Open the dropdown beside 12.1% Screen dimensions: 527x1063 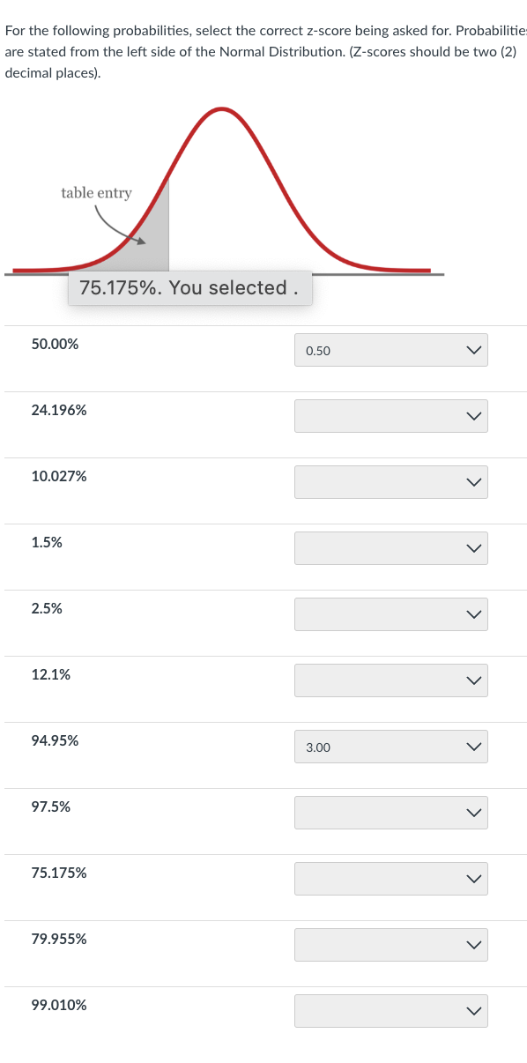click(390, 680)
